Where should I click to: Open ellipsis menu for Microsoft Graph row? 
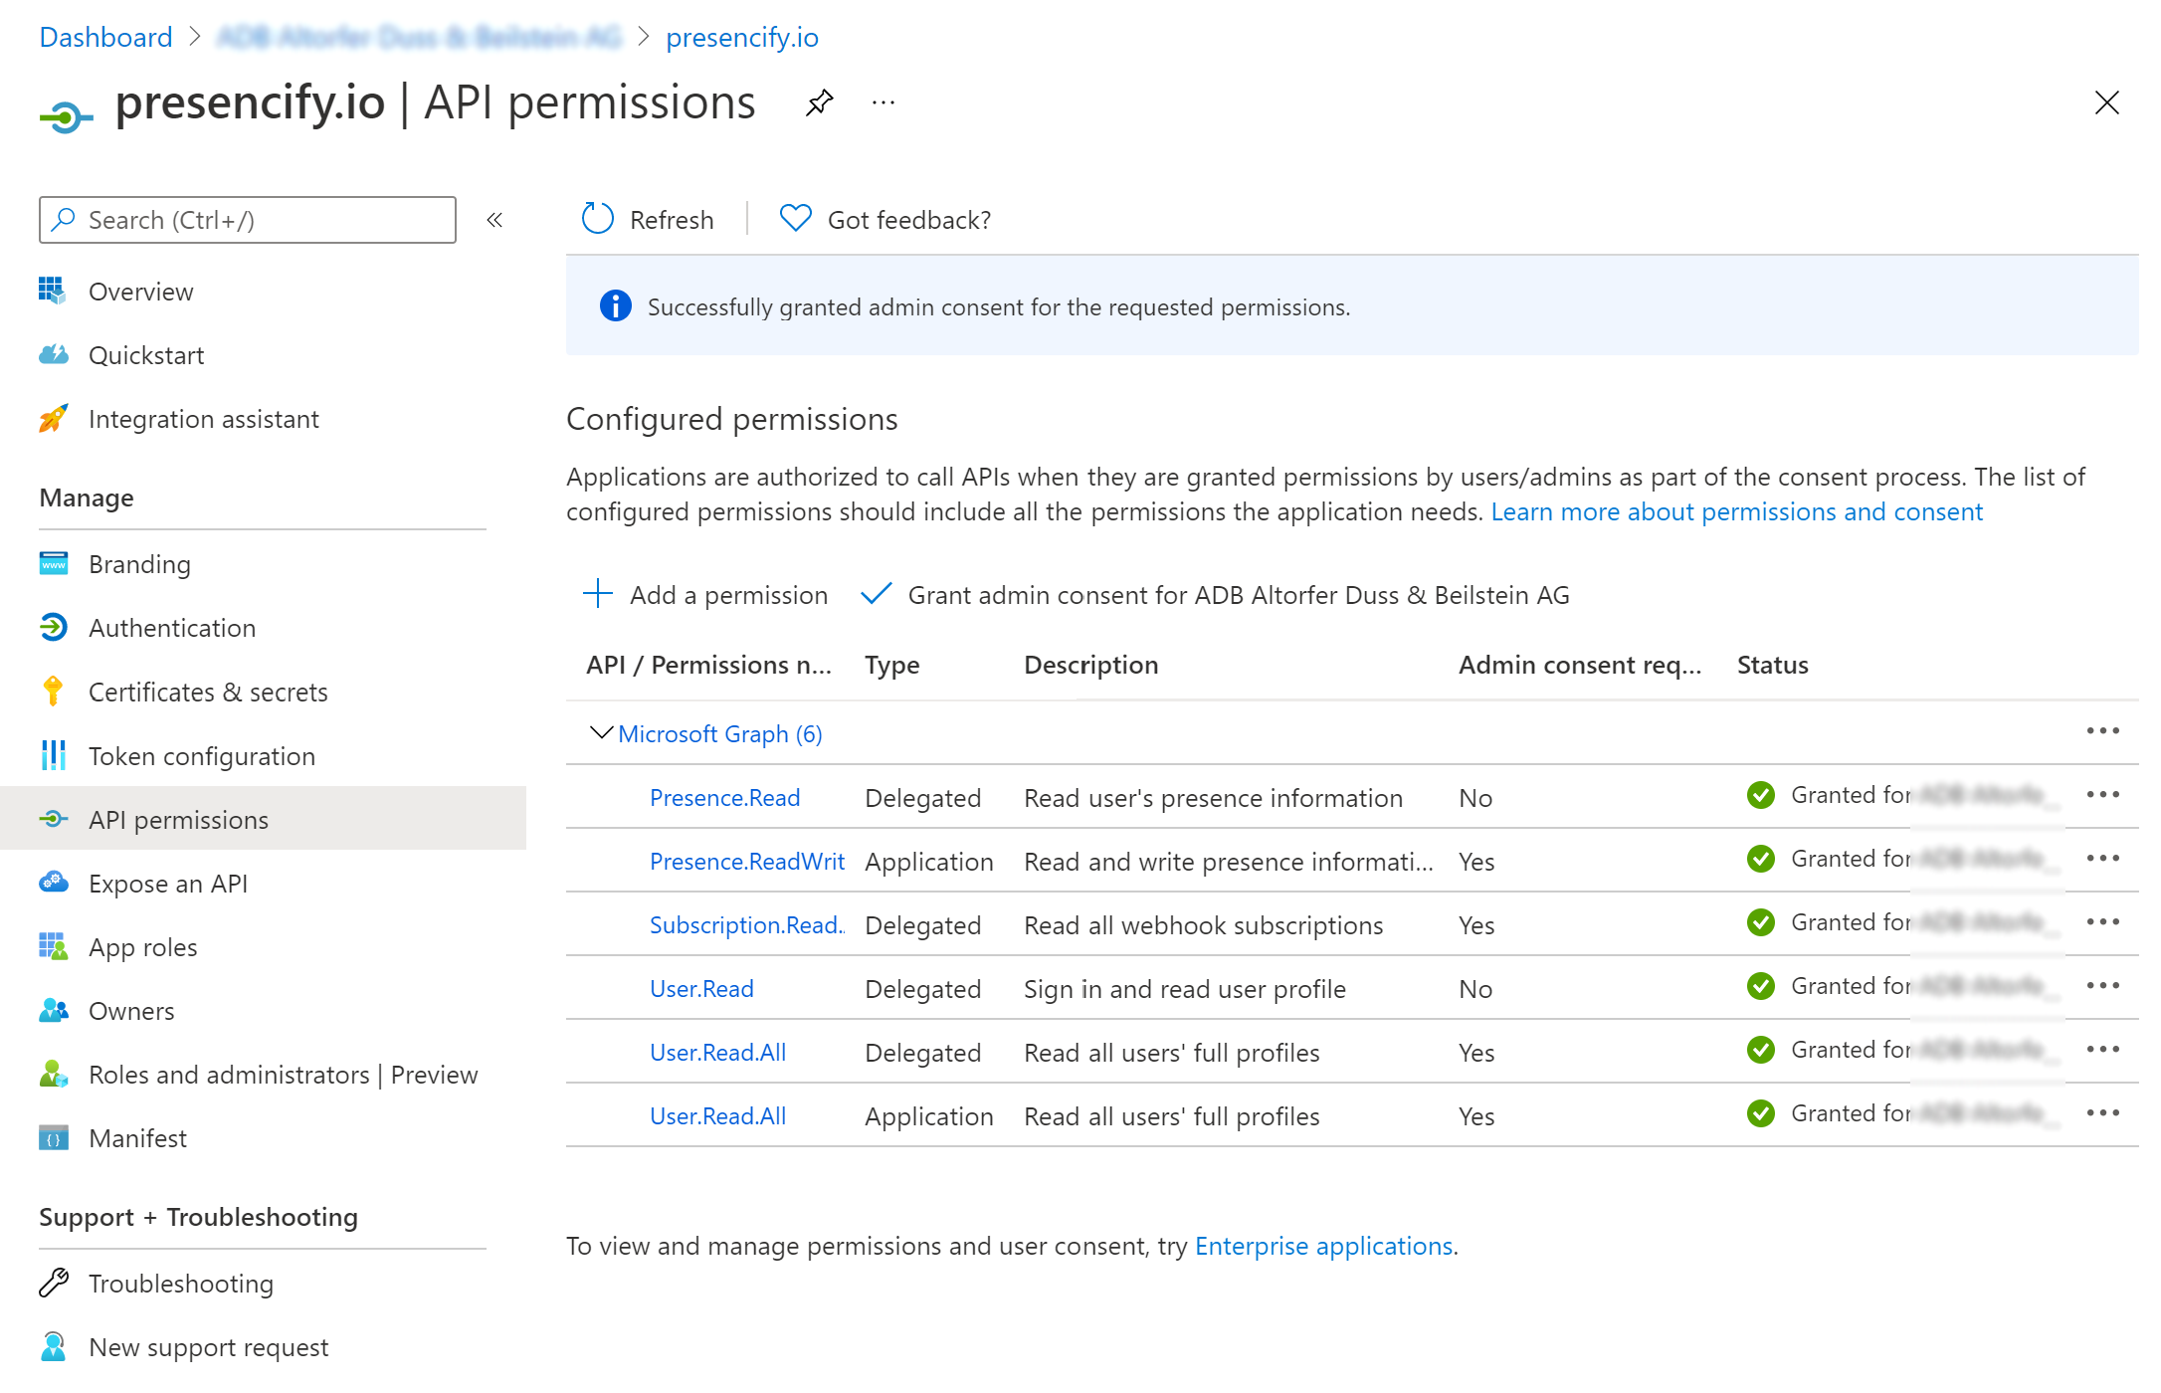coord(2102,731)
